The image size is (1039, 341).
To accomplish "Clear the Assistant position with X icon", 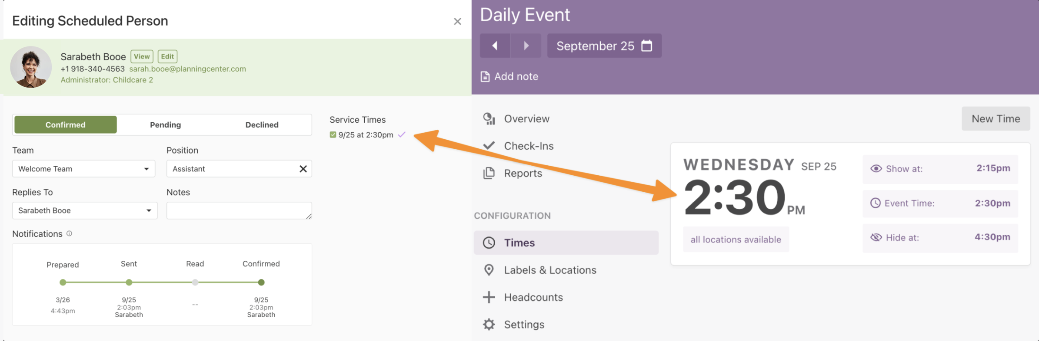I will tap(303, 169).
